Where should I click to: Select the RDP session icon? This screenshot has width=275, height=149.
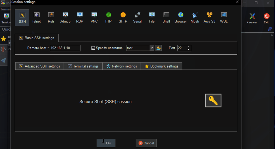coord(80,17)
